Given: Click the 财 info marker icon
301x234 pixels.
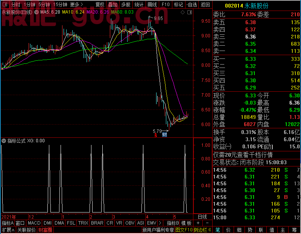Looking at the screenshot, I should coord(164,135).
